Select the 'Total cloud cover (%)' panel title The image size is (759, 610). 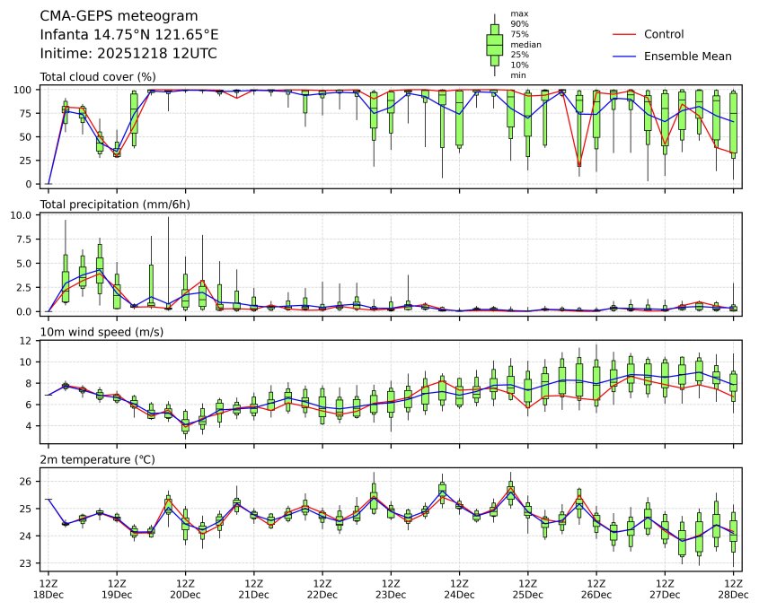coord(98,77)
